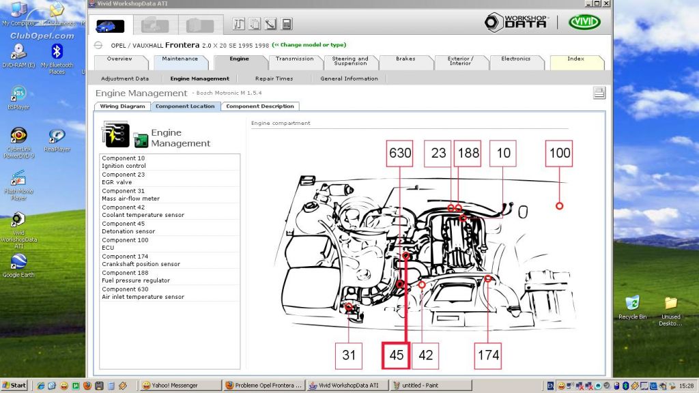Click the Start button
This screenshot has height=393, width=699.
pyautogui.click(x=14, y=385)
